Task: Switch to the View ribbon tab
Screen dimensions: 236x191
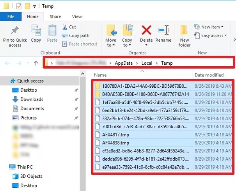Action: [77, 16]
